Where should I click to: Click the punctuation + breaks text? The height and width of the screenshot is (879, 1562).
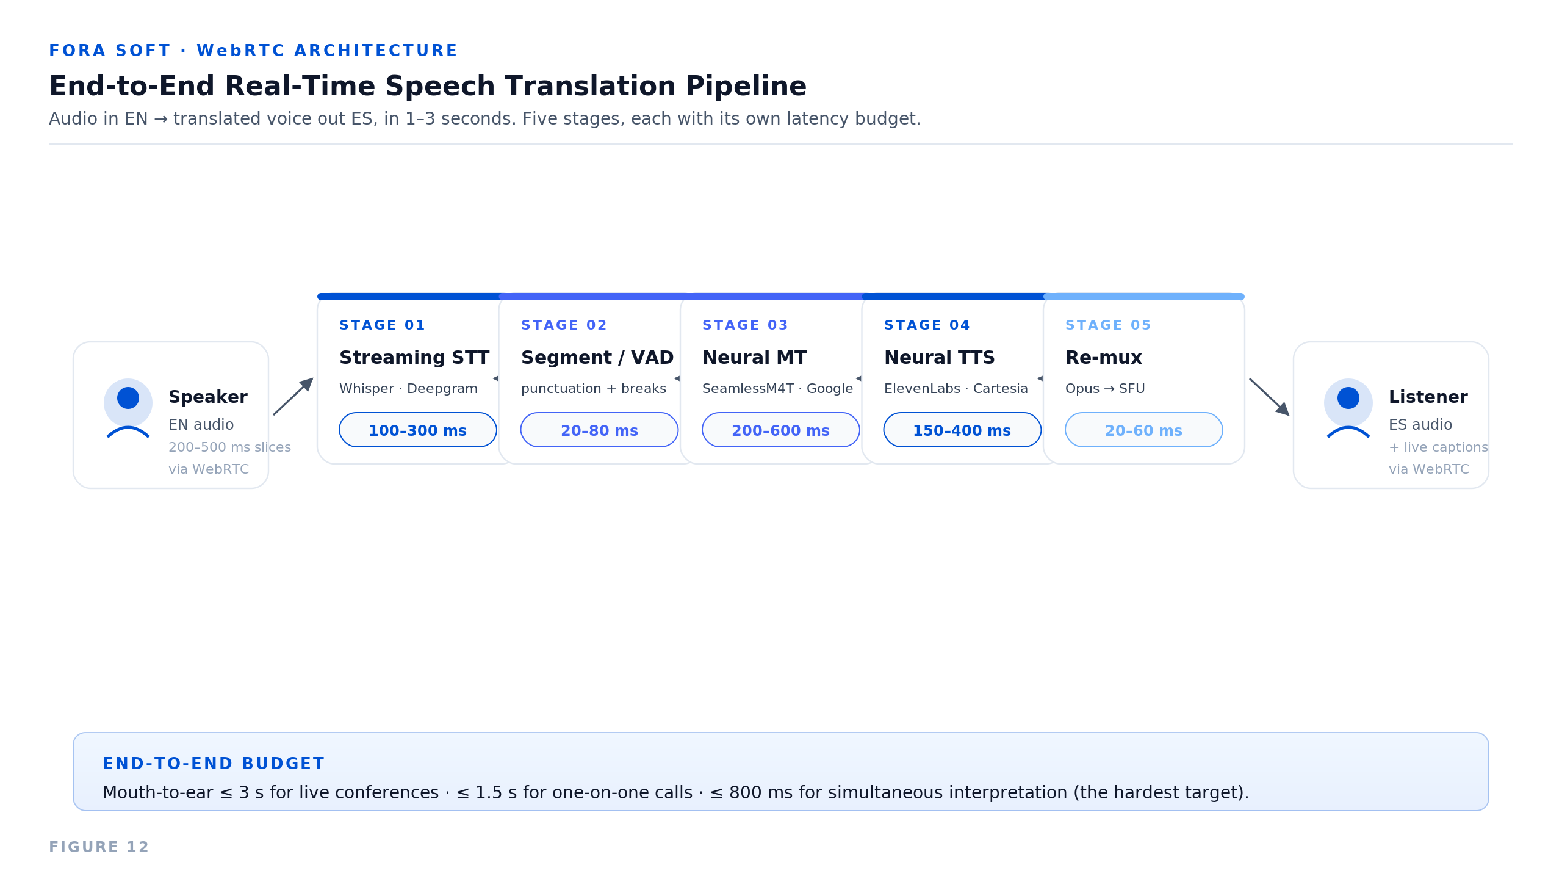594,389
